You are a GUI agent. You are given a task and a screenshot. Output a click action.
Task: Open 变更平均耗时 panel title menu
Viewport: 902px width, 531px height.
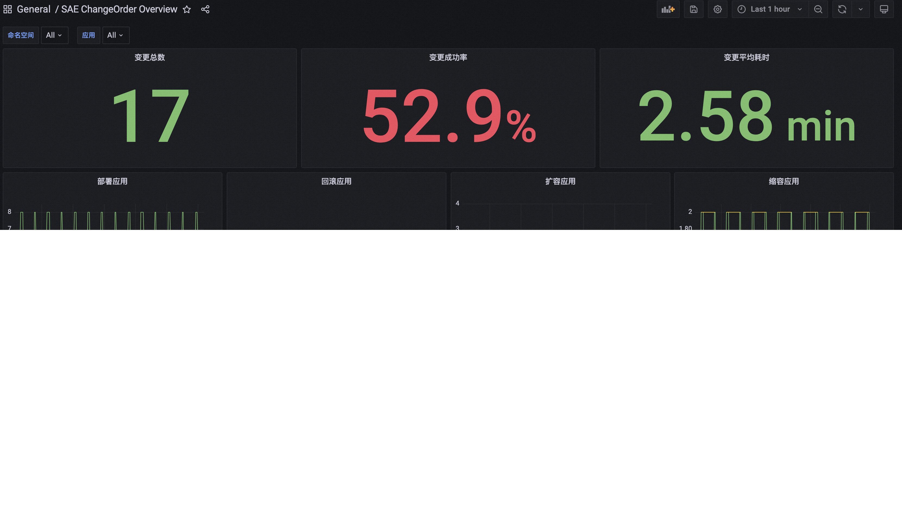point(747,57)
